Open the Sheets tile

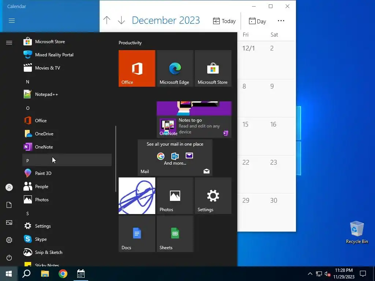tap(175, 234)
